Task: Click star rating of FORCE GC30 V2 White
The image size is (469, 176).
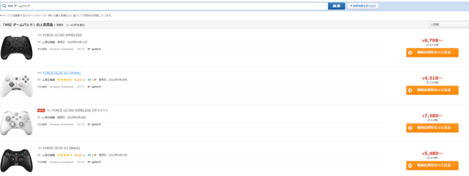Action: point(65,80)
